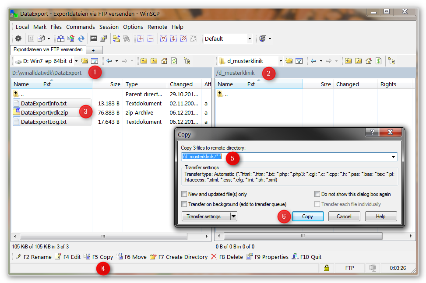Open the Default transfer settings dropdown
Screen dimensions: 426x283
click(x=250, y=38)
